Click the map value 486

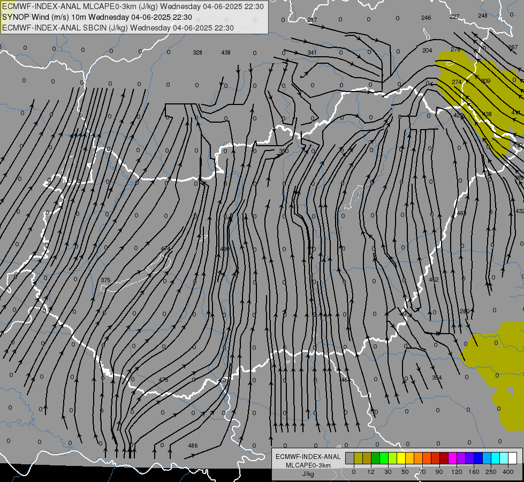click(x=193, y=446)
